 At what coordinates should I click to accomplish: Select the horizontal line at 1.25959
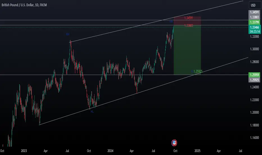124,75
